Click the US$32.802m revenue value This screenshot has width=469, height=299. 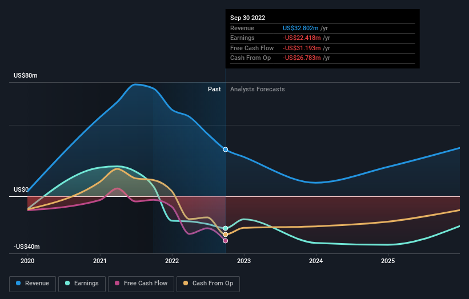(x=300, y=28)
